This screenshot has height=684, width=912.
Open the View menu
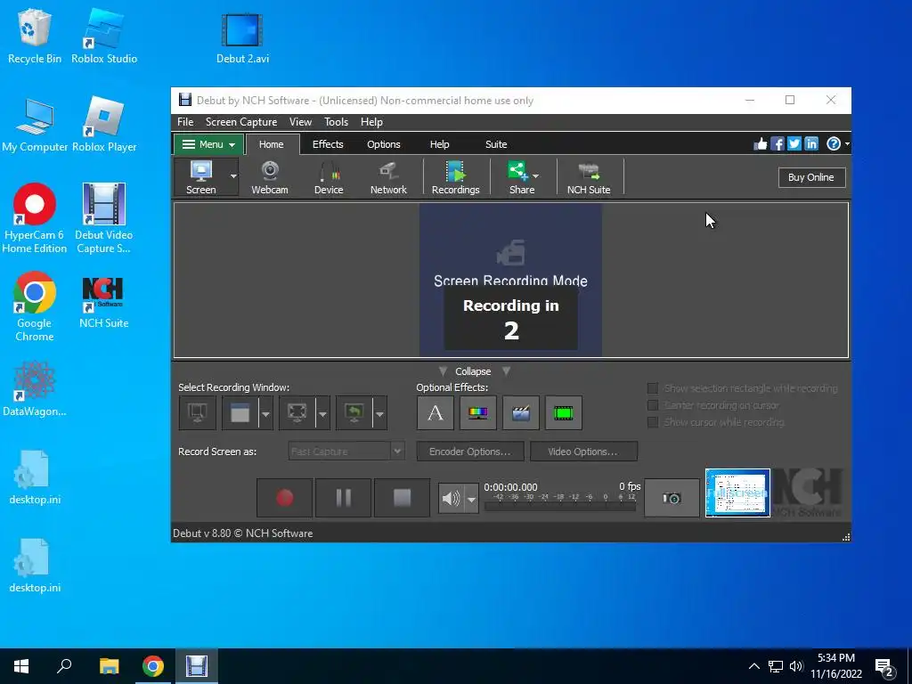(x=300, y=122)
